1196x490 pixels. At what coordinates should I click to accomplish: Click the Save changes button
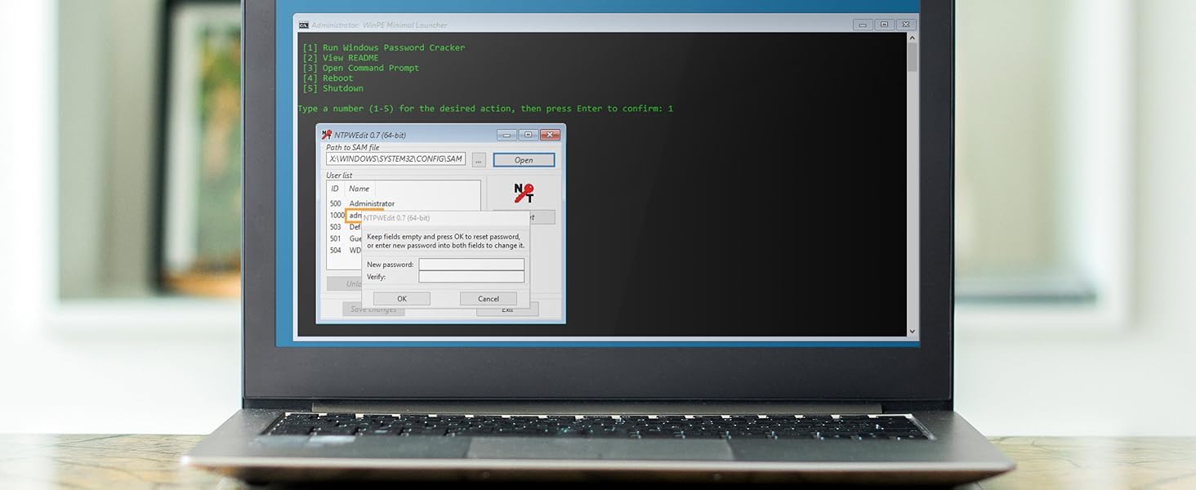pyautogui.click(x=373, y=310)
